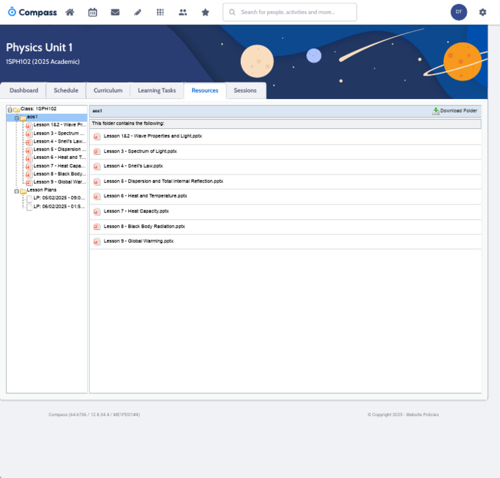Click the Download Folder button label
The height and width of the screenshot is (478, 500).
[458, 111]
